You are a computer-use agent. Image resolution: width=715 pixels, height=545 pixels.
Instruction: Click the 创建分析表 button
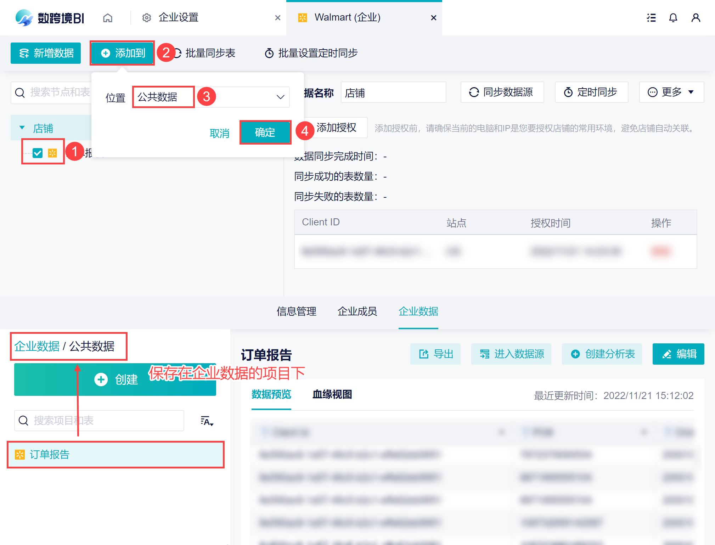coord(602,354)
